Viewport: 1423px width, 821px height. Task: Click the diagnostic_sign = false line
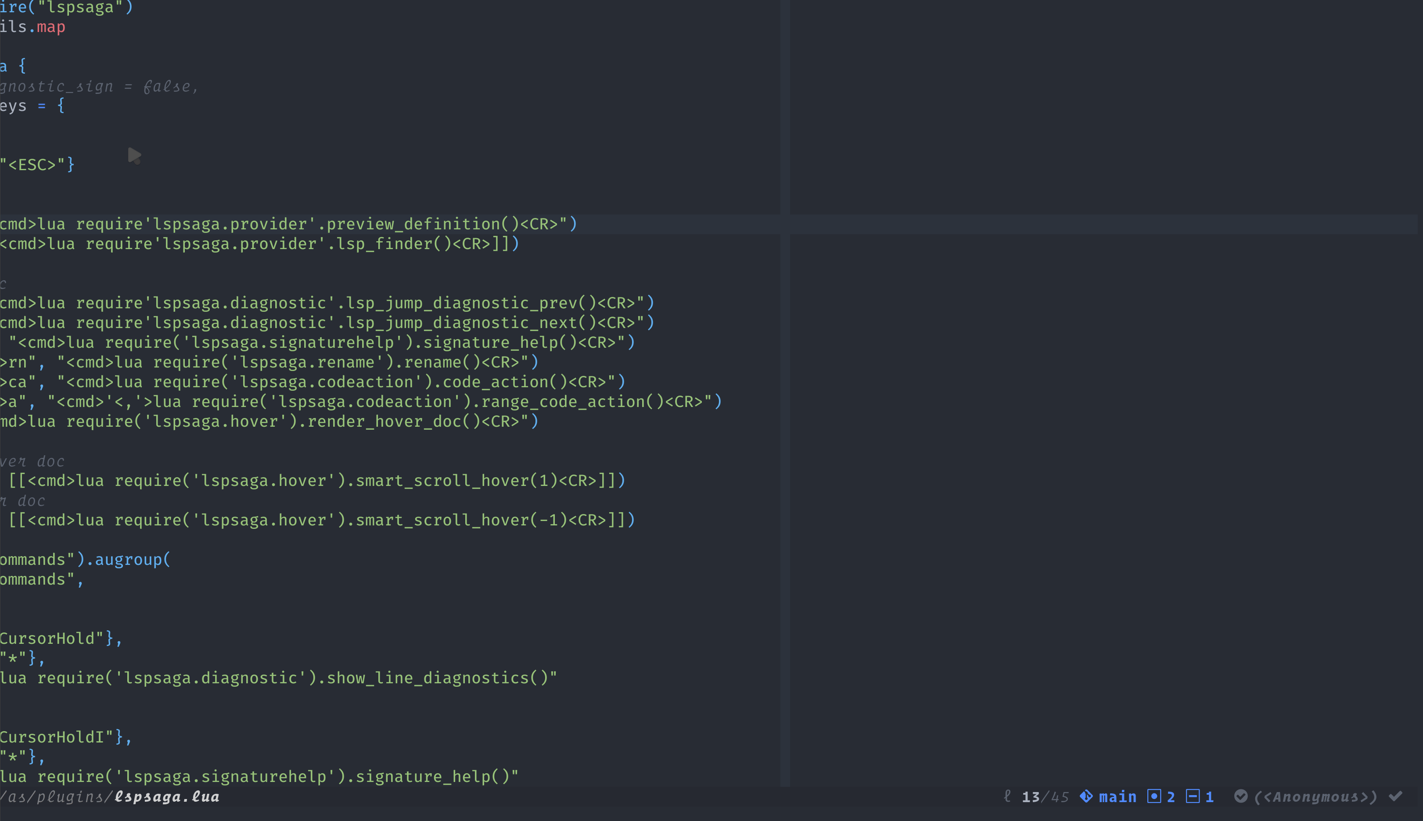tap(96, 86)
